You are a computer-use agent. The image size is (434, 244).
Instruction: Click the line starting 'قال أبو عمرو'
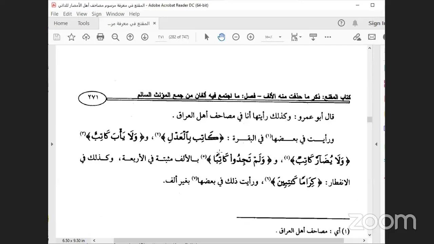pyautogui.click(x=253, y=117)
